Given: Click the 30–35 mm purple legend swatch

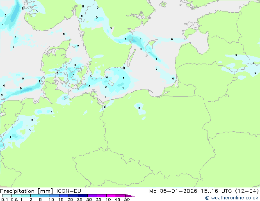Looking at the screenshot, I should [92, 196].
